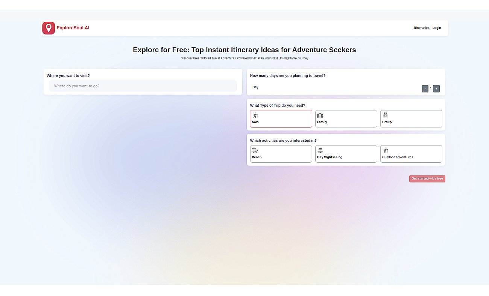Toggle the Beach activity option
The width and height of the screenshot is (489, 296).
click(281, 154)
